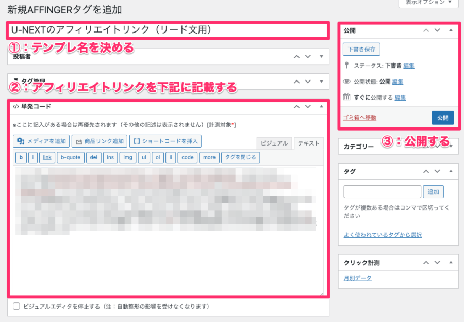
Task: Insert li list item tag
Action: pos(171,157)
